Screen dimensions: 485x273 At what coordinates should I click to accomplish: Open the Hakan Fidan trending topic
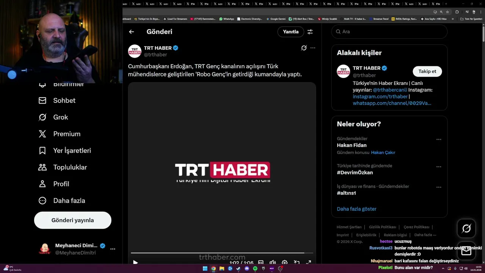click(352, 145)
